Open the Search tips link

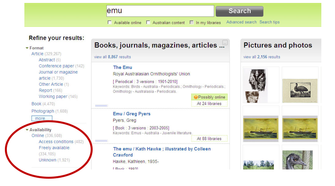(x=269, y=22)
